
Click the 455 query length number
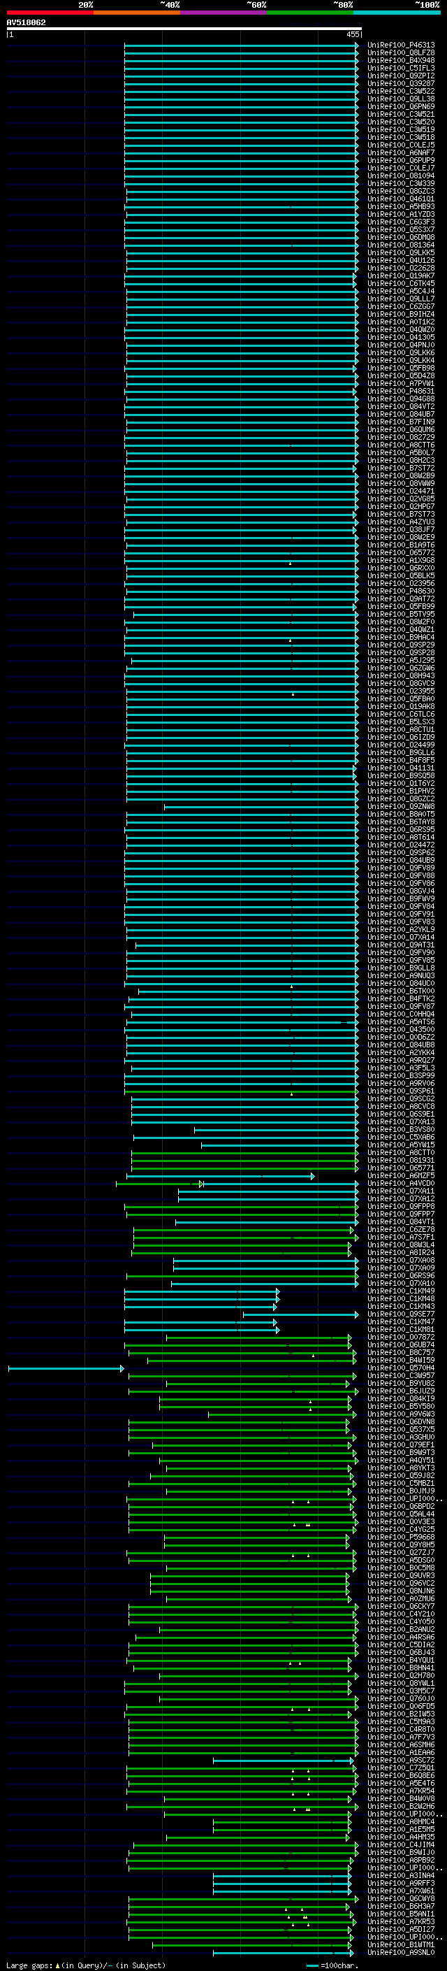coord(352,34)
